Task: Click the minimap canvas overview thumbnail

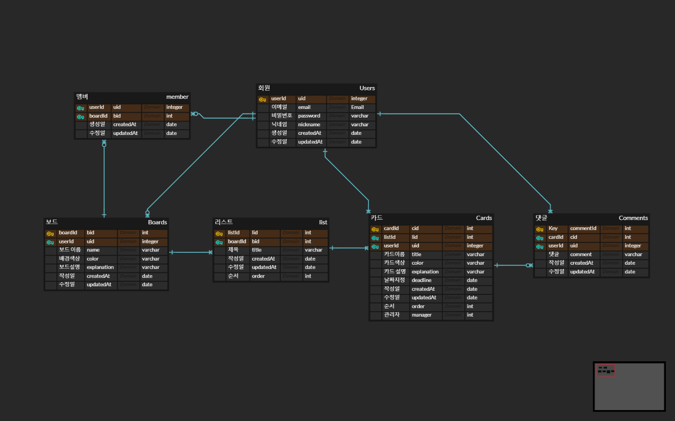Action: [629, 386]
